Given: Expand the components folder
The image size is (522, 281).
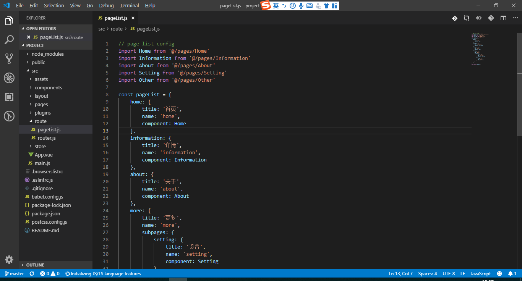Looking at the screenshot, I should click(x=56, y=87).
